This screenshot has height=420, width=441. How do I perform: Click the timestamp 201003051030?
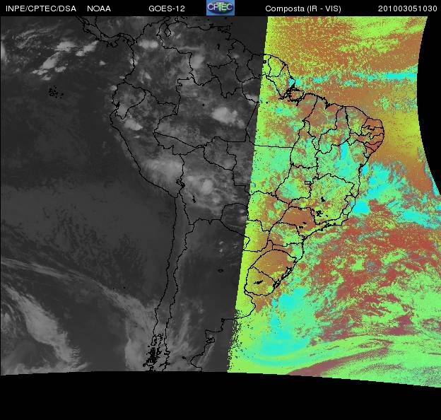pos(407,8)
